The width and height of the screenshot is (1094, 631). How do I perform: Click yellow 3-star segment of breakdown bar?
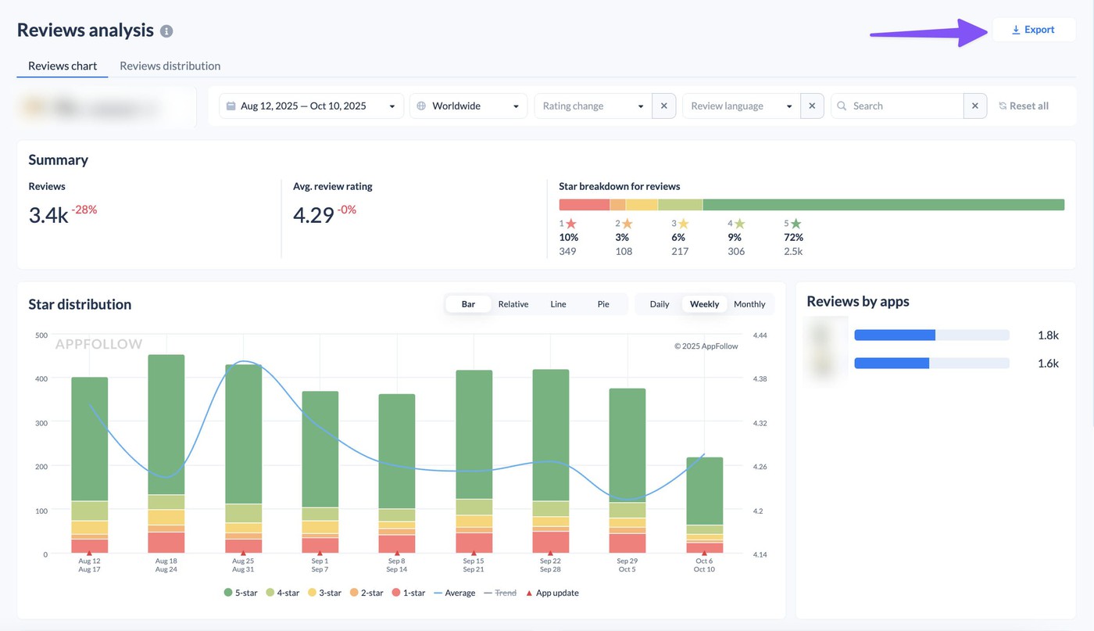[x=642, y=205]
